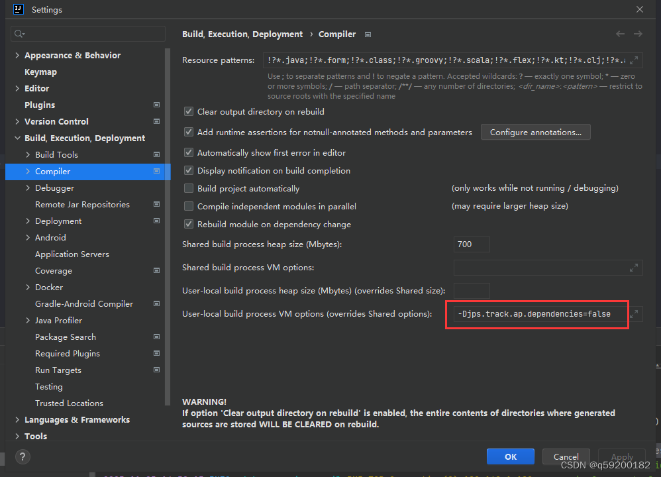Open the Resource patterns expand-editor icon

[635, 60]
